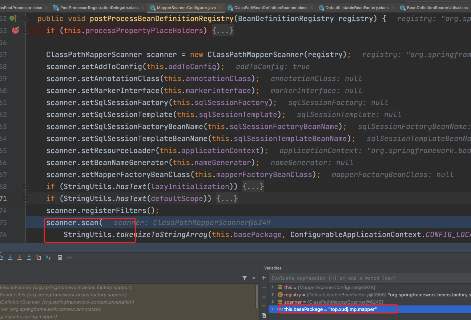Expand the folded defaultScope if block
This screenshot has width=471, height=320.
point(25,199)
